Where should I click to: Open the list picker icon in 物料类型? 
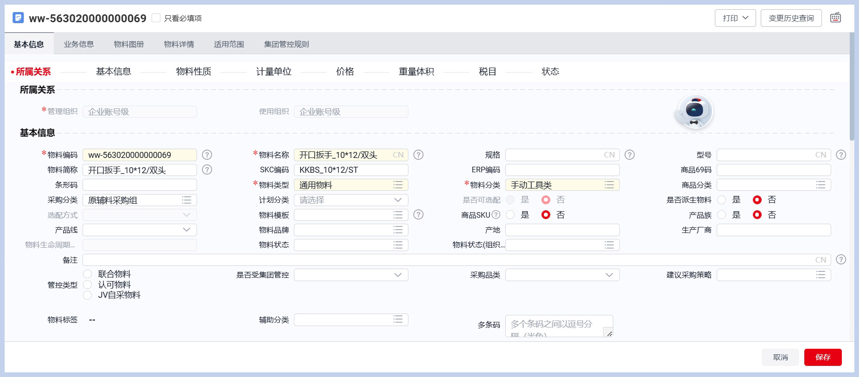(x=398, y=185)
